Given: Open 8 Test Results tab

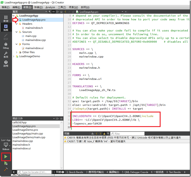Looking at the screenshot, I should pyautogui.click(x=173, y=172).
